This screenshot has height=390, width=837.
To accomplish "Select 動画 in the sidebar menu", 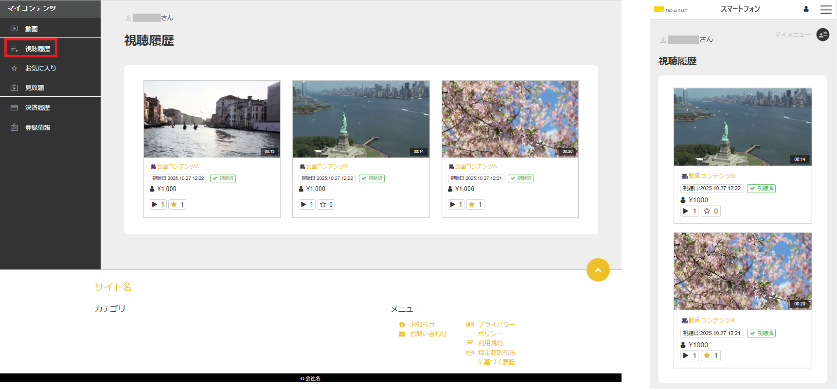I will pyautogui.click(x=31, y=29).
